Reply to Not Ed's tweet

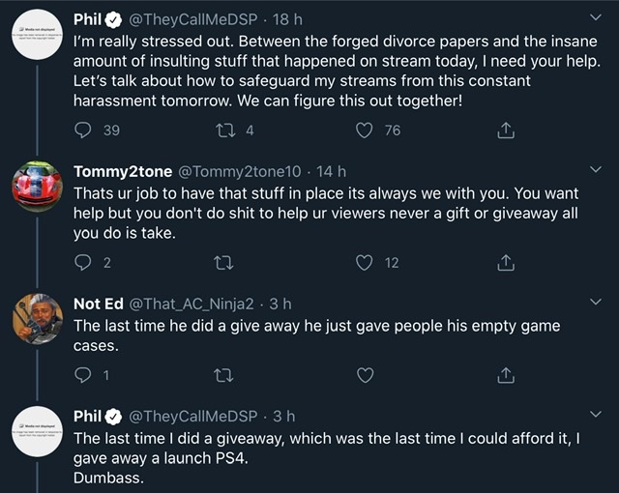click(x=83, y=375)
